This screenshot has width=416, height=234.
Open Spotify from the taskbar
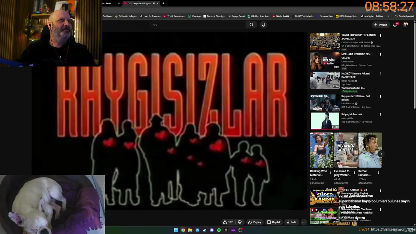219,230
